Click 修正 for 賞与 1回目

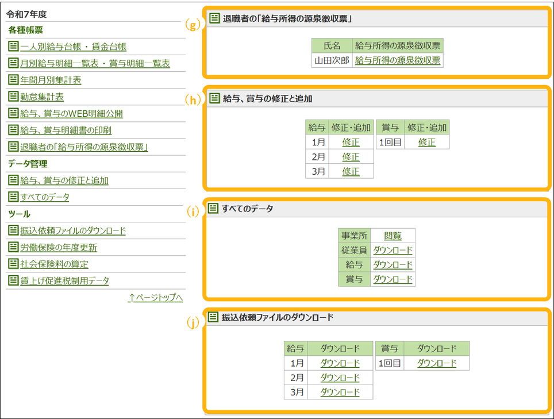click(426, 143)
